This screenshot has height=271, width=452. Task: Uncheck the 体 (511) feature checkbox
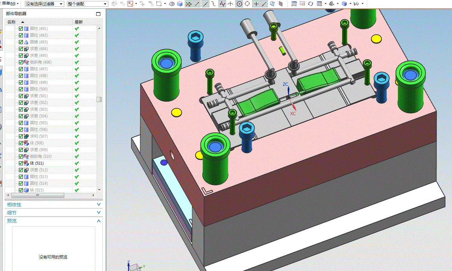pos(21,163)
